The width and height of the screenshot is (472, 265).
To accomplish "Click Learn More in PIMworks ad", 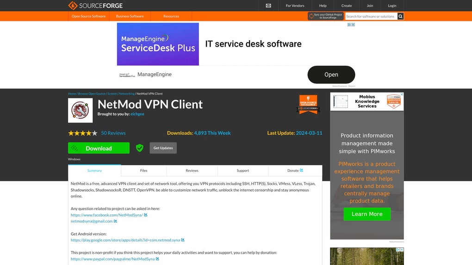I will pyautogui.click(x=367, y=214).
